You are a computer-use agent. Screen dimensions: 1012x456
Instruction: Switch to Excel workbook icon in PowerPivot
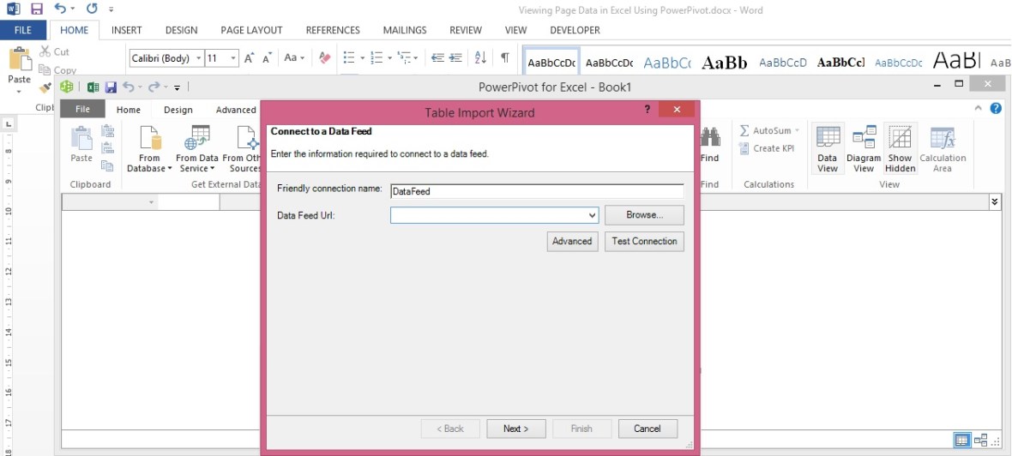pyautogui.click(x=93, y=87)
